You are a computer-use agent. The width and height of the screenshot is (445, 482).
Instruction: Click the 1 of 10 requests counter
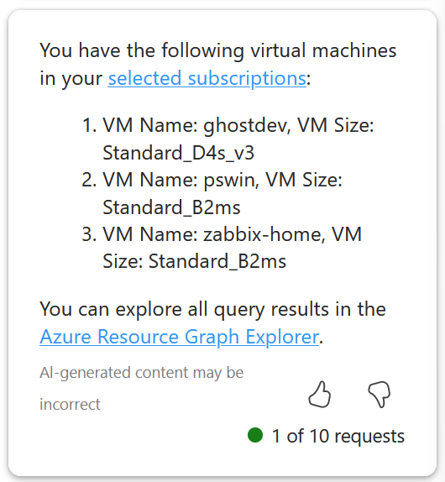[338, 436]
